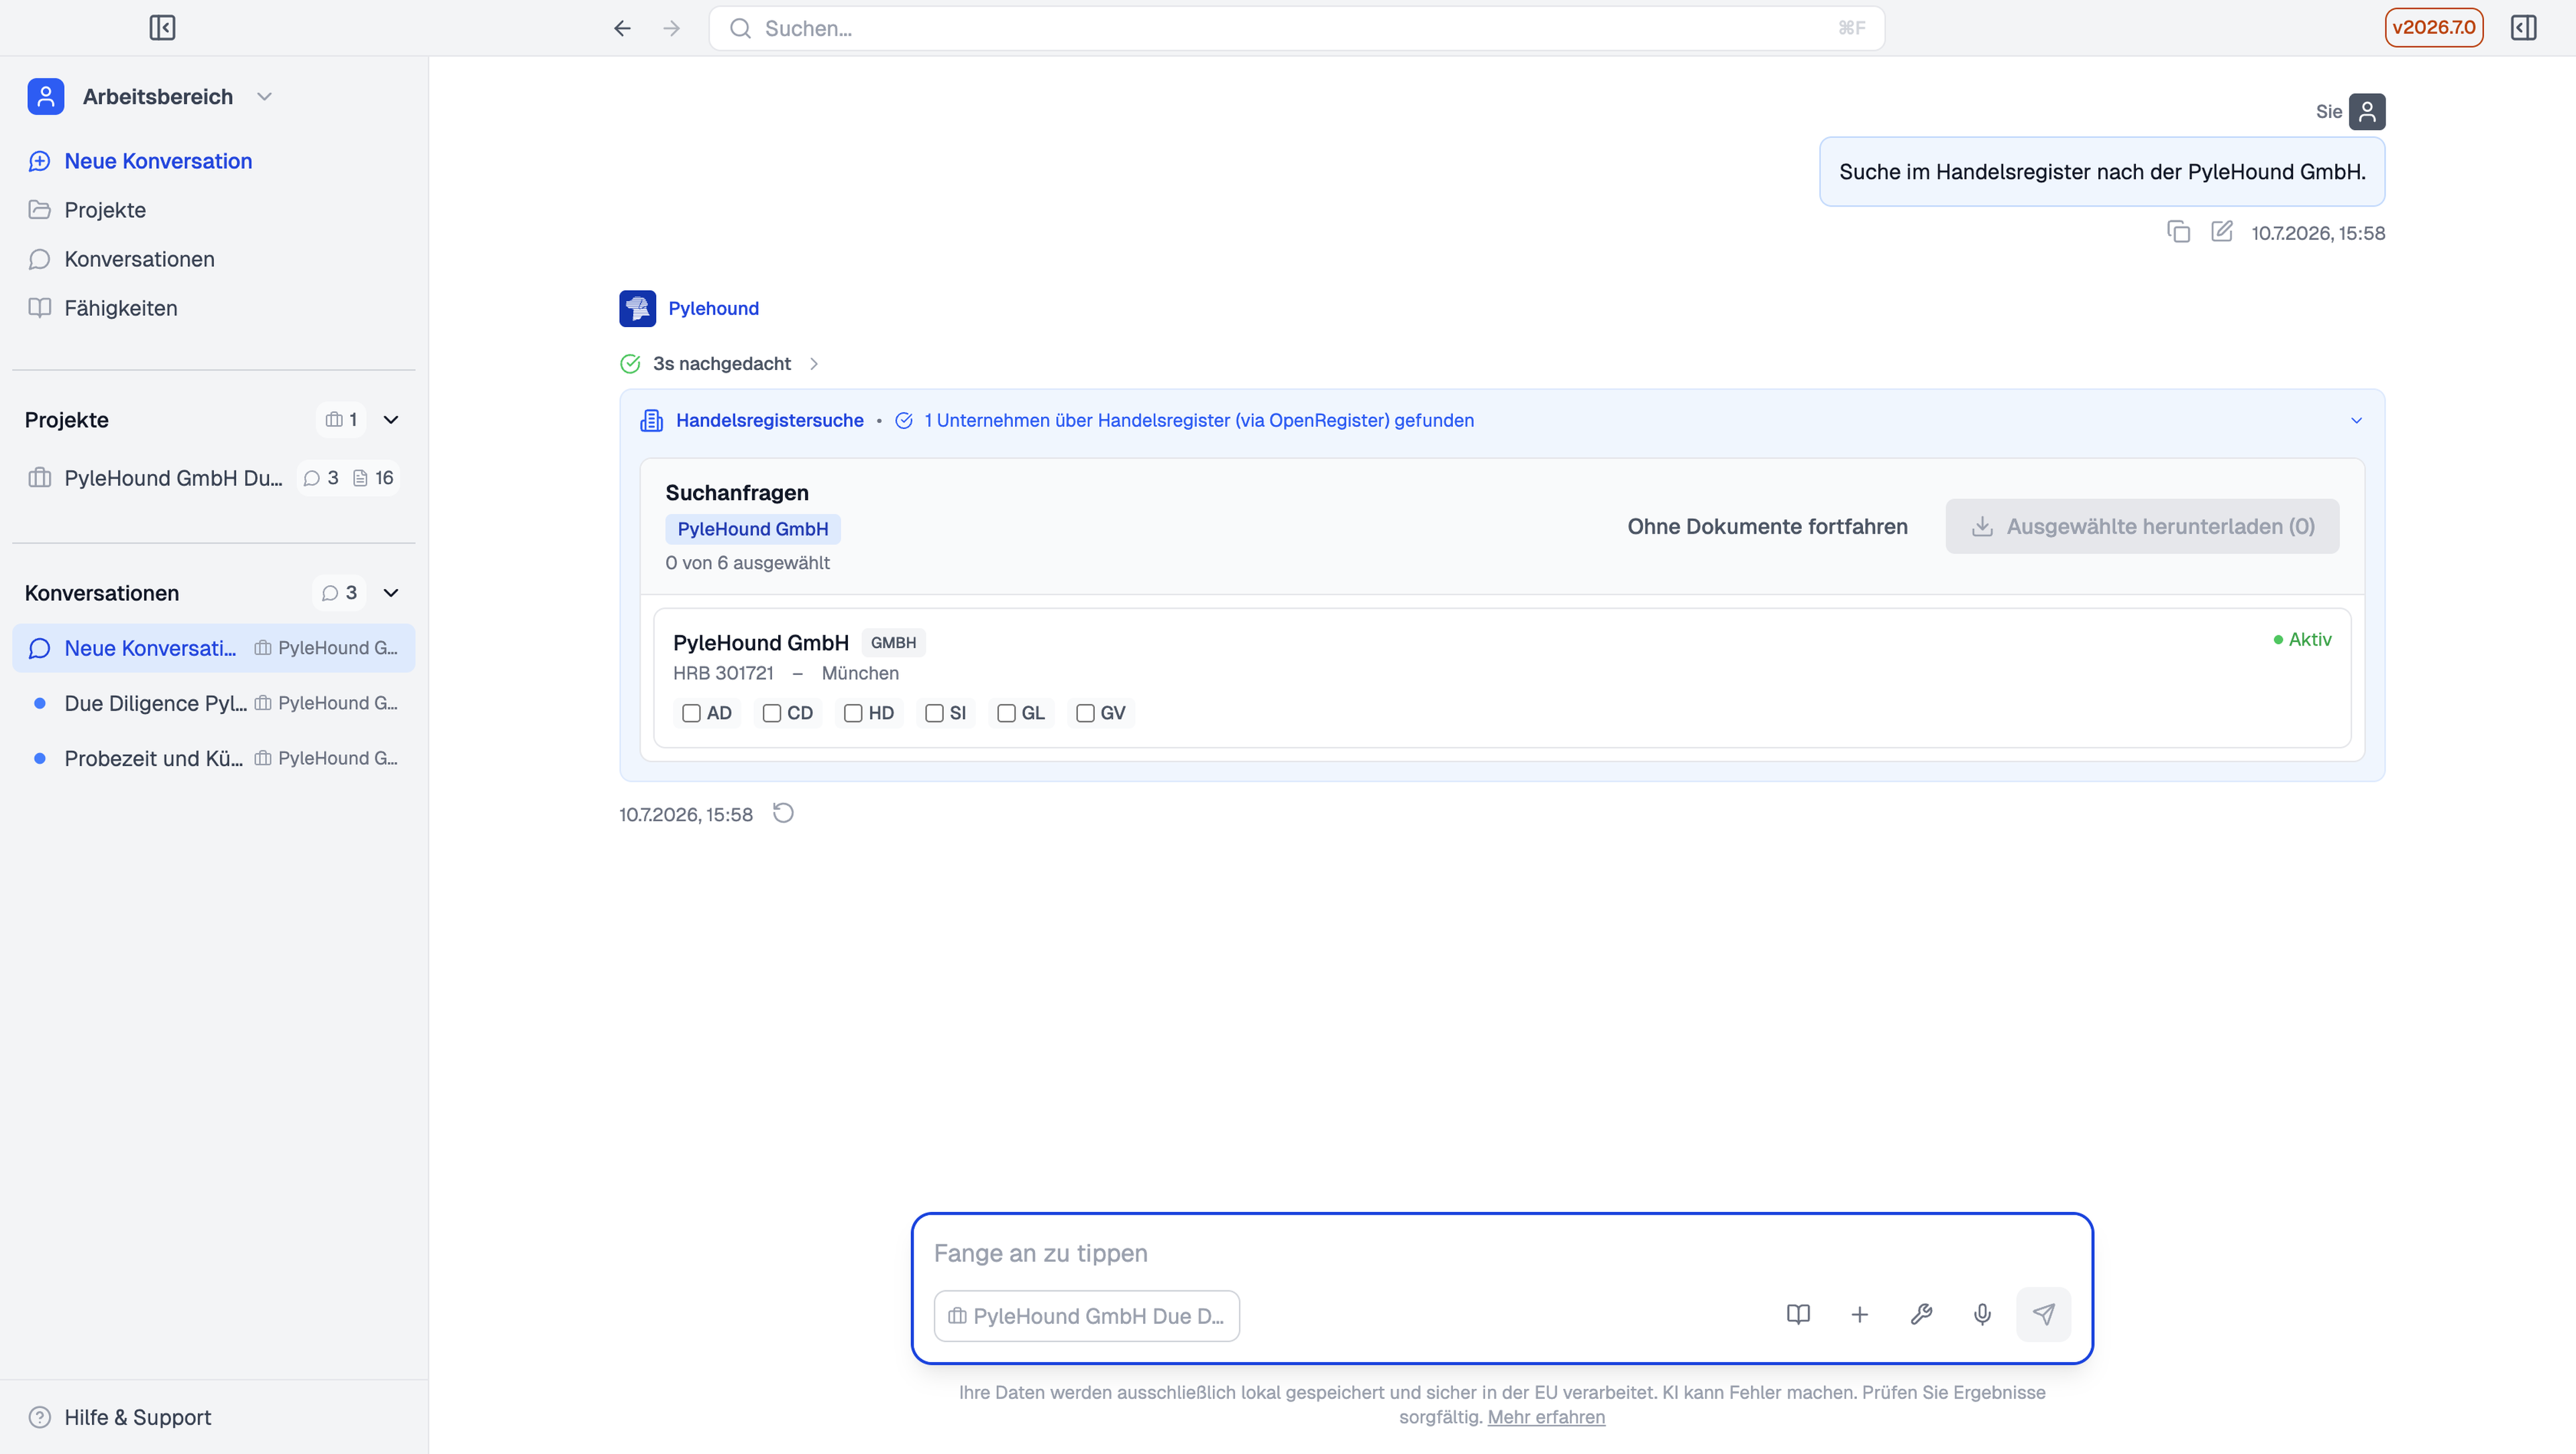This screenshot has width=2576, height=1454.
Task: Add attachment with the plus icon
Action: pyautogui.click(x=1859, y=1314)
